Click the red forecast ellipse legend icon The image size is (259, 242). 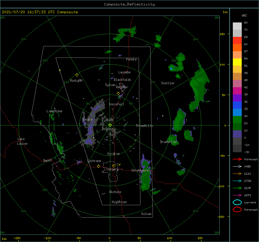(237, 209)
